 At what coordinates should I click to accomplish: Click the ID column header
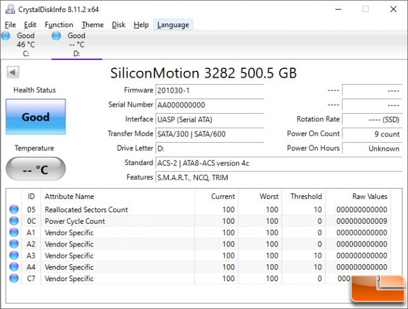[31, 197]
